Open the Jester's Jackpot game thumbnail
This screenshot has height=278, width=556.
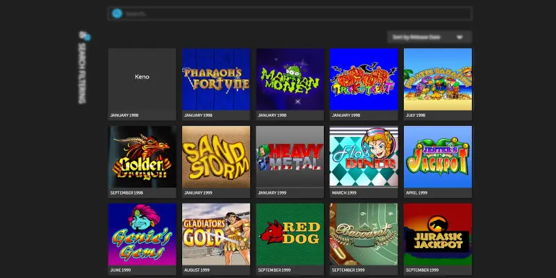click(x=438, y=156)
